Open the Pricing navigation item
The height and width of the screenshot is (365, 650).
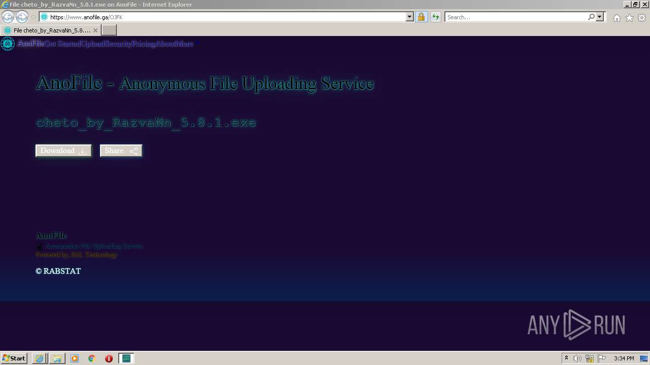(144, 44)
